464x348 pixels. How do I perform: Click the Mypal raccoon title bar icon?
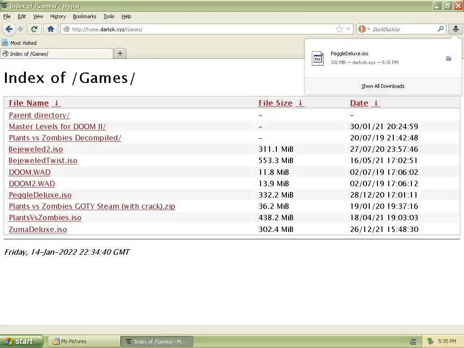(x=5, y=5)
